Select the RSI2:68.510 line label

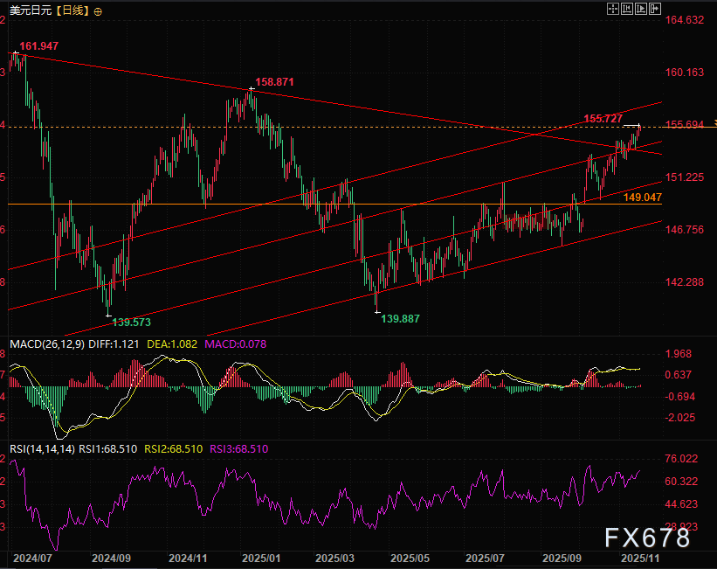tap(169, 448)
